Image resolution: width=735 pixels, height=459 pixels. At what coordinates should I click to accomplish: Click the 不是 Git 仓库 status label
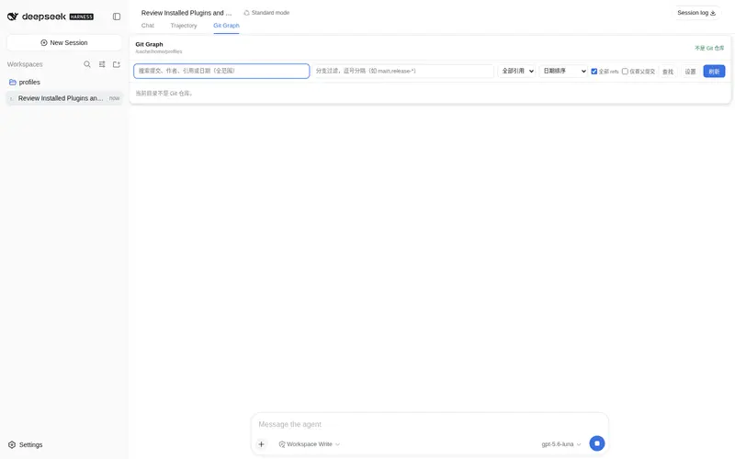[709, 49]
